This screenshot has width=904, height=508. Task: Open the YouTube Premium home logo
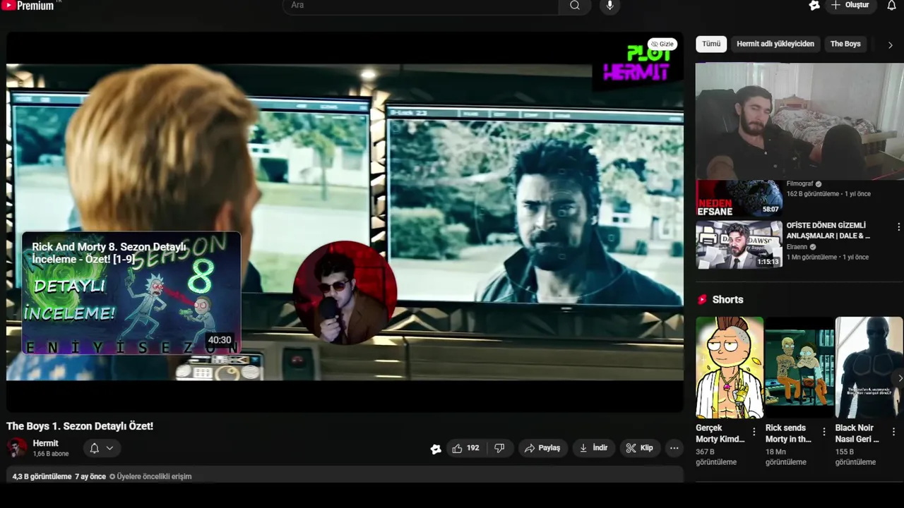pyautogui.click(x=28, y=5)
